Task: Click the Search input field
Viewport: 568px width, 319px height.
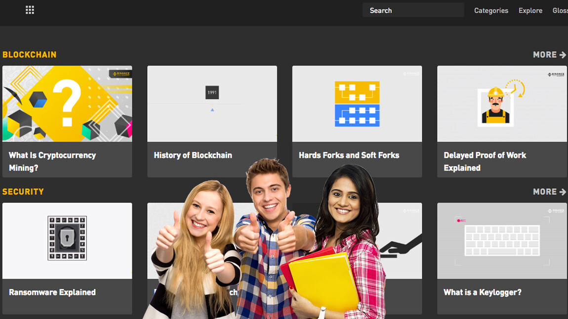Action: point(413,10)
